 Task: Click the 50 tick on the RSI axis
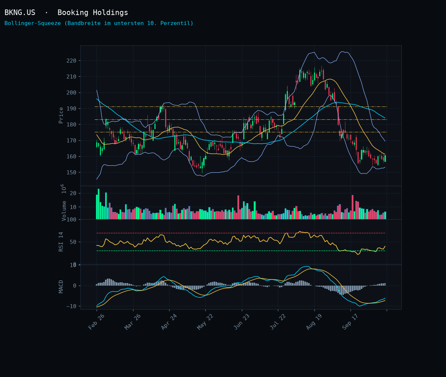click(73, 242)
